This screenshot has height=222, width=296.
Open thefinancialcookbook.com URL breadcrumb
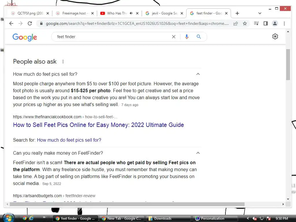(65, 117)
